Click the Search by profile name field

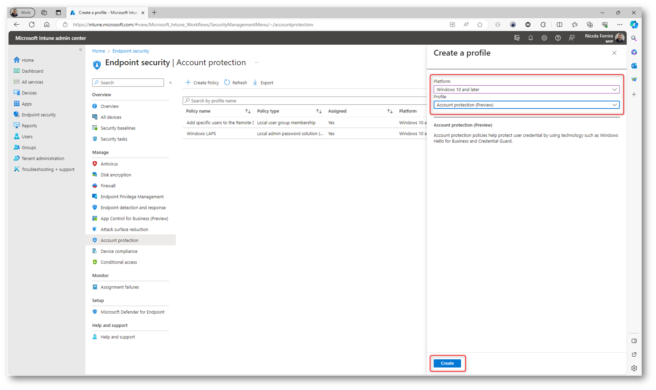click(304, 101)
